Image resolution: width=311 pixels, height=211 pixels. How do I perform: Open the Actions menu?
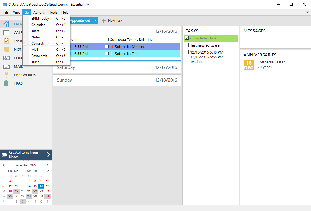pyautogui.click(x=39, y=12)
